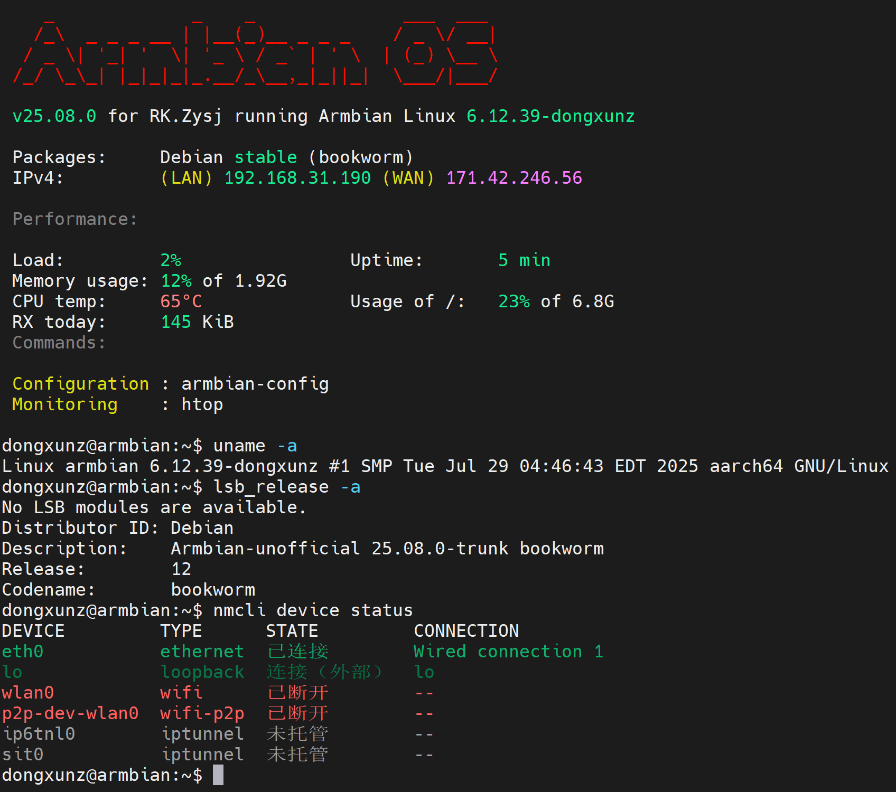Click the "Performance:" heading
The width and height of the screenshot is (896, 792).
[x=75, y=219]
